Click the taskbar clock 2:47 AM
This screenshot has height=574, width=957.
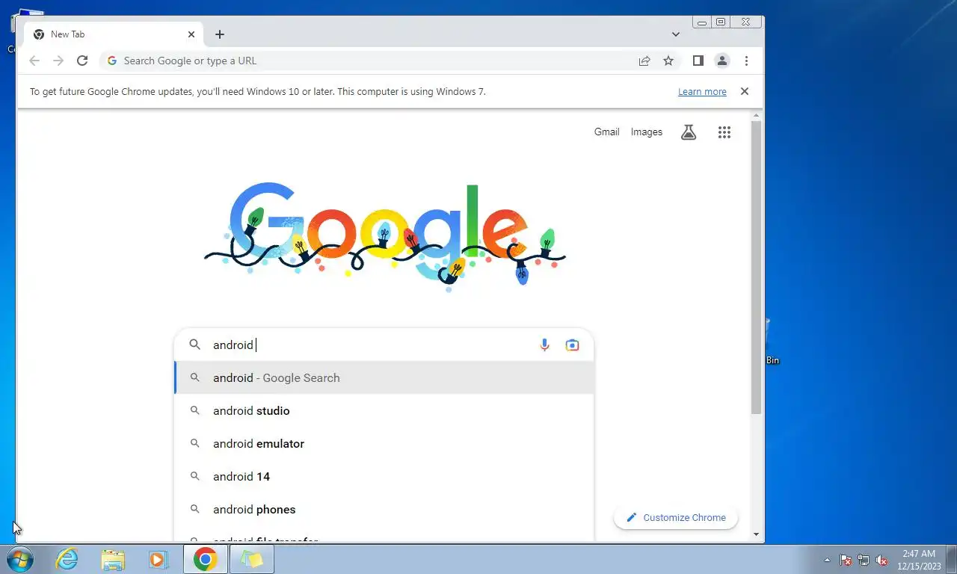click(x=919, y=560)
